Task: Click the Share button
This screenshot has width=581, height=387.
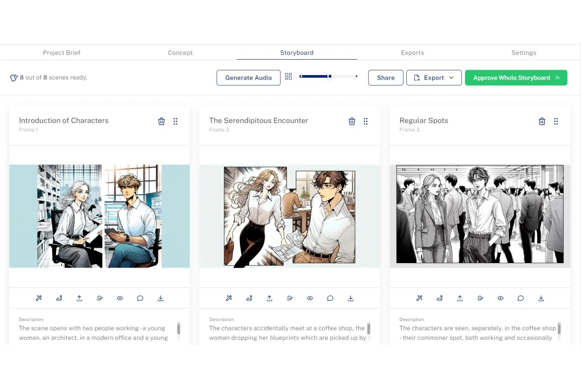Action: point(386,78)
